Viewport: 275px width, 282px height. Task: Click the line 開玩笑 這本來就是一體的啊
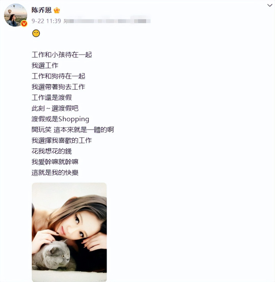tap(73, 130)
